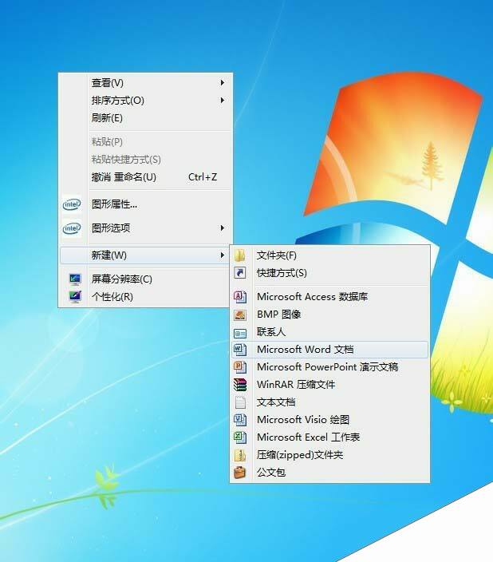Screen dimensions: 493x562
Task: Select WinRAR 压缩文件 entry
Action: pos(329,385)
